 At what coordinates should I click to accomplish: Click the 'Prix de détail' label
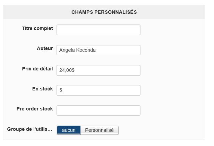37,69
